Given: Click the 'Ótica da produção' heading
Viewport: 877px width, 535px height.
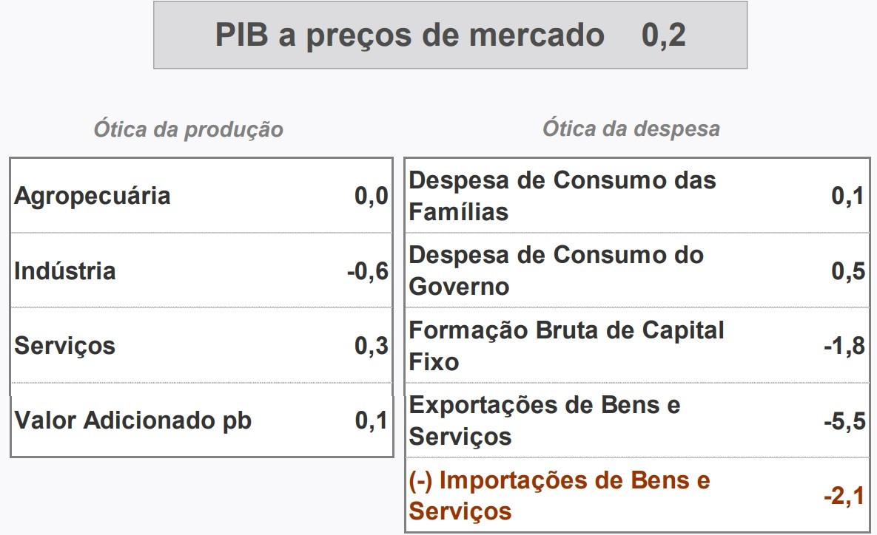Looking at the screenshot, I should click(188, 129).
